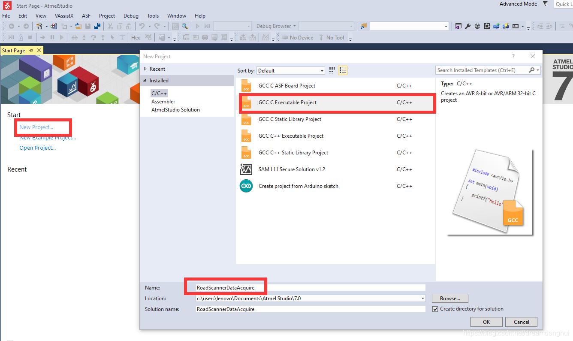
Task: Click the Atmel Studio ladybug logo icon
Action: [7, 6]
